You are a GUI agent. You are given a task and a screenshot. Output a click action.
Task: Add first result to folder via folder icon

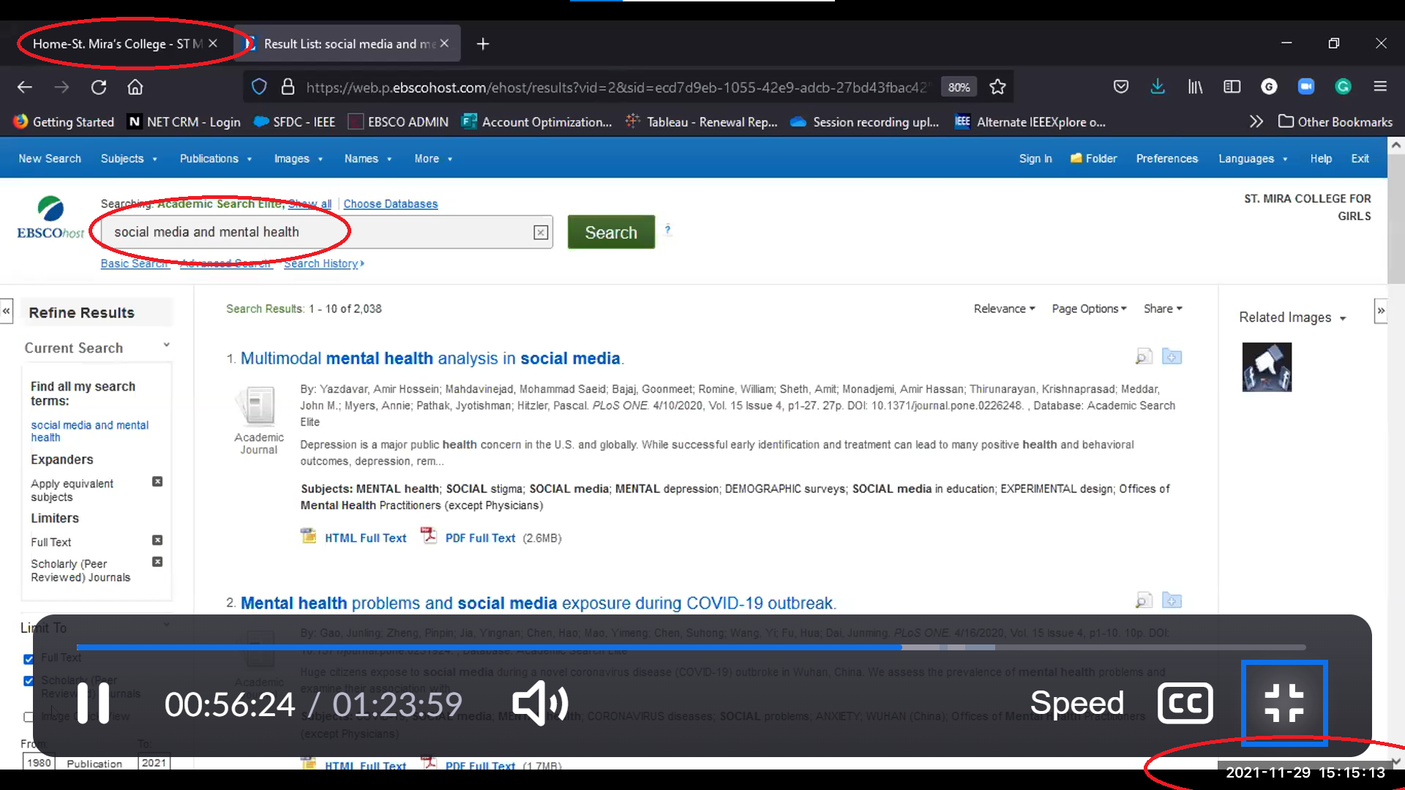tap(1172, 356)
